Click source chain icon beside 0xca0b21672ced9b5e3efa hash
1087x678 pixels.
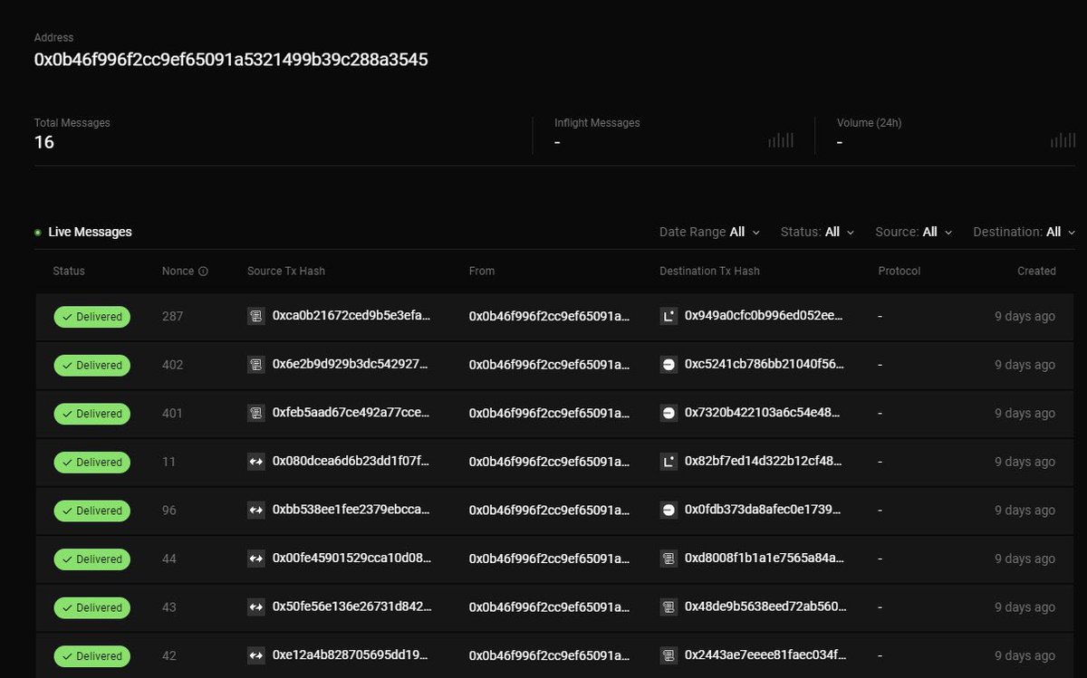point(256,316)
